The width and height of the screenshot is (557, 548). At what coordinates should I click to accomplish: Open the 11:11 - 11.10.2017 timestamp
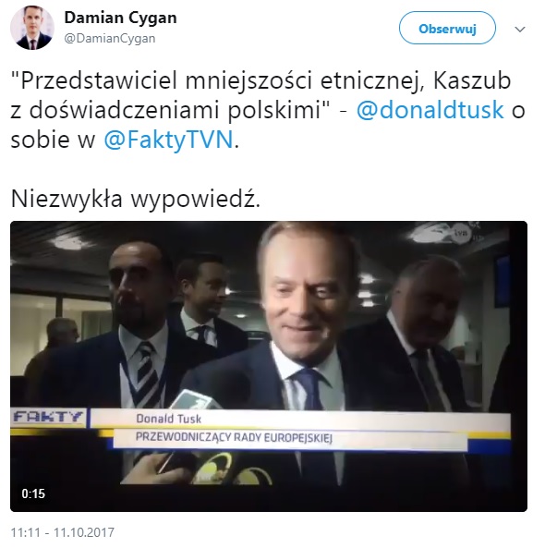(x=63, y=532)
